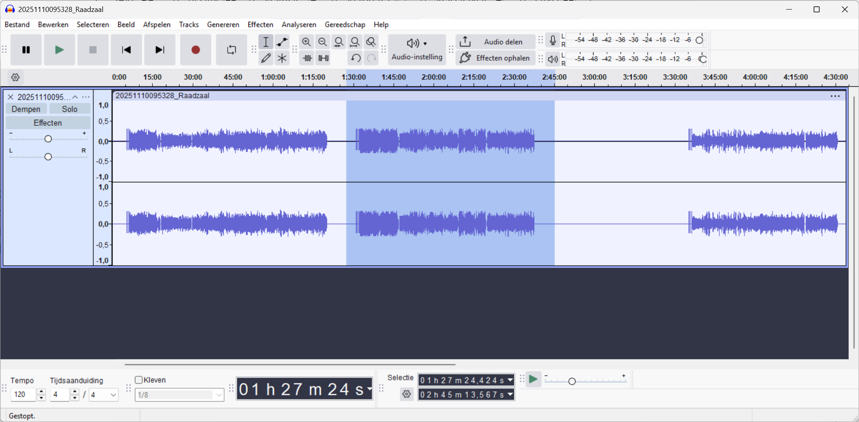Enable the Kleven snapping checkbox
859x422 pixels.
139,380
